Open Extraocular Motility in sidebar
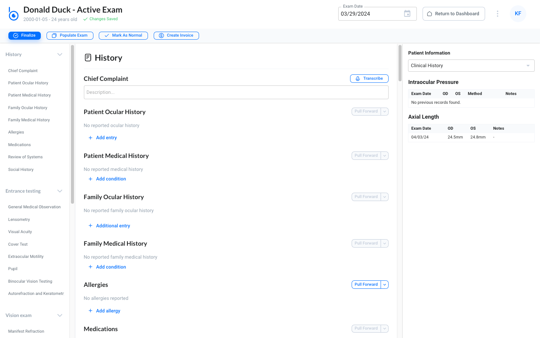This screenshot has width=540, height=338. pos(26,256)
